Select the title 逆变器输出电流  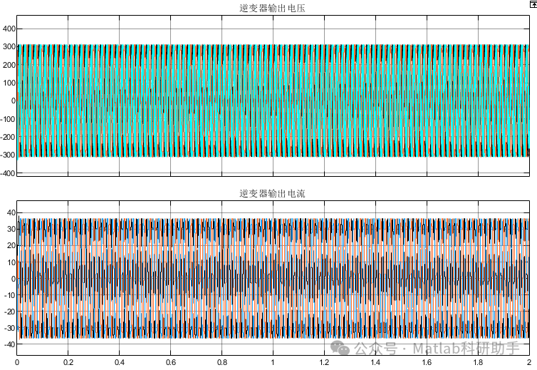272,193
